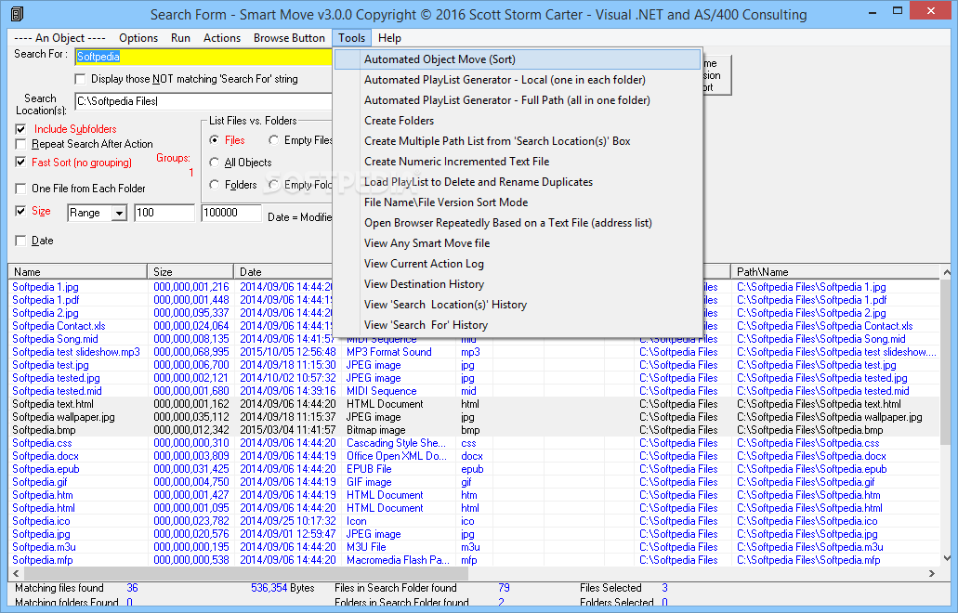Toggle Display those NOT matching checkbox
Viewport: 958px width, 613px height.
(80, 79)
